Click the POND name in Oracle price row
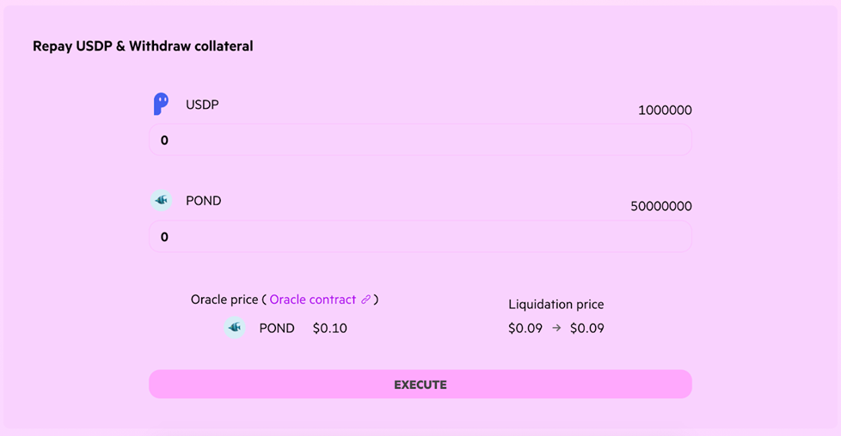The height and width of the screenshot is (436, 841). tap(277, 328)
